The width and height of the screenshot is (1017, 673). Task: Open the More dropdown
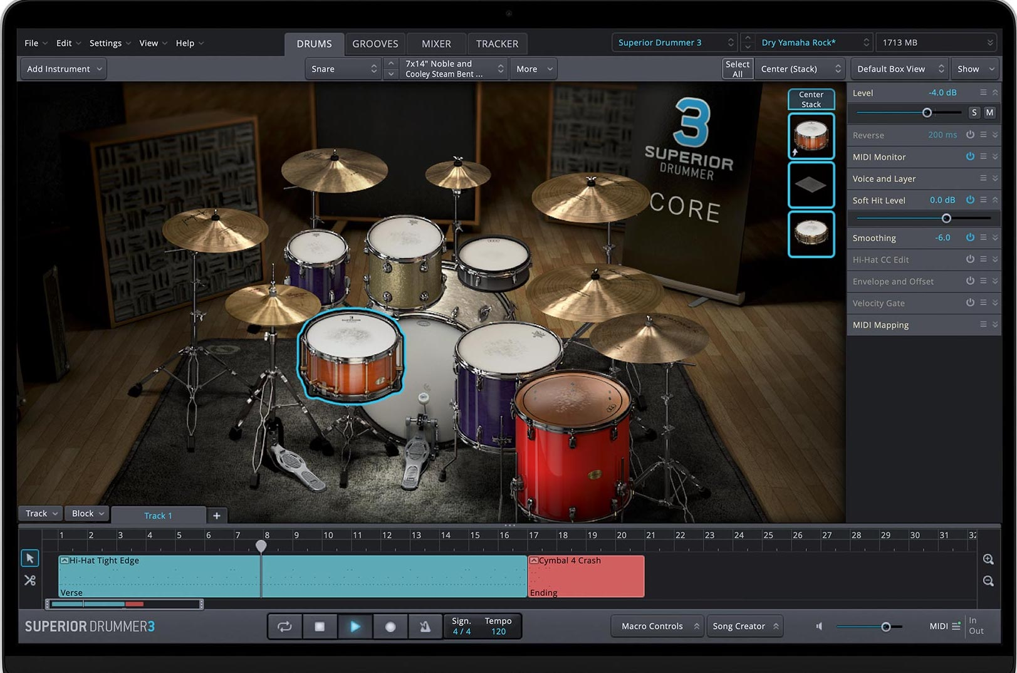click(534, 69)
